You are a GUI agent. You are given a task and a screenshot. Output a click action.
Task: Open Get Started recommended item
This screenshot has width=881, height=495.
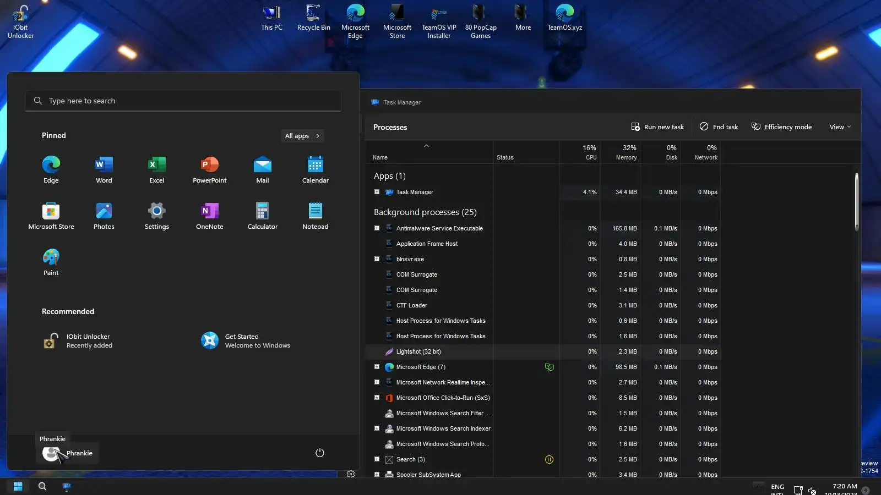click(x=246, y=341)
